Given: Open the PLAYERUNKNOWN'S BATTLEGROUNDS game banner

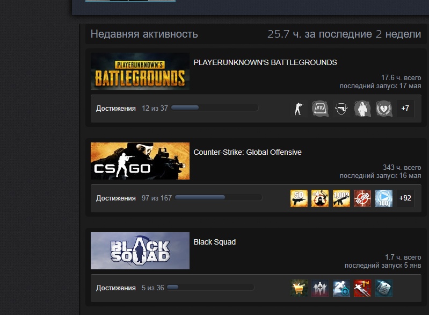Looking at the screenshot, I should click(x=140, y=71).
